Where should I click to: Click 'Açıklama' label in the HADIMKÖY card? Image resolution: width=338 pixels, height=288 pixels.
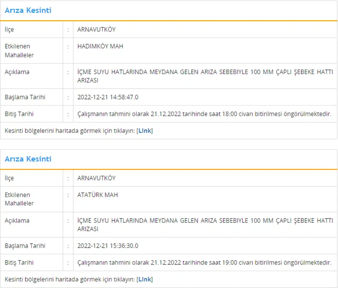pos(17,72)
